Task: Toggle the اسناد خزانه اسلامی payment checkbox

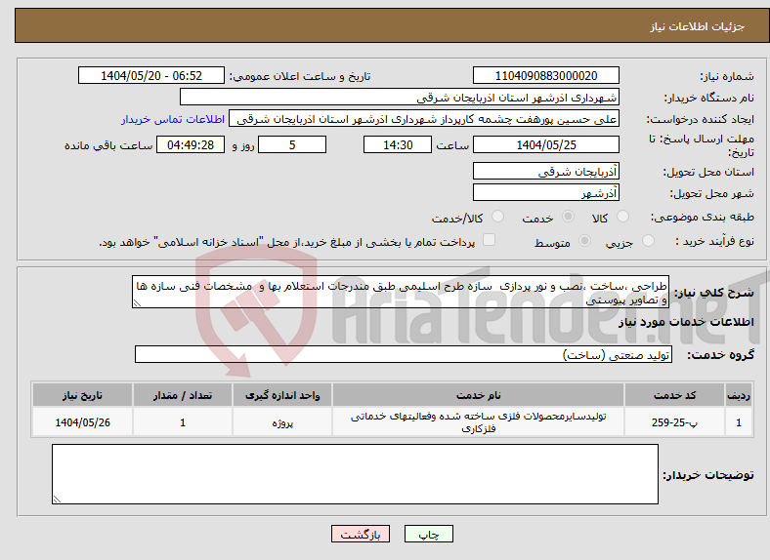Action: pyautogui.click(x=490, y=240)
